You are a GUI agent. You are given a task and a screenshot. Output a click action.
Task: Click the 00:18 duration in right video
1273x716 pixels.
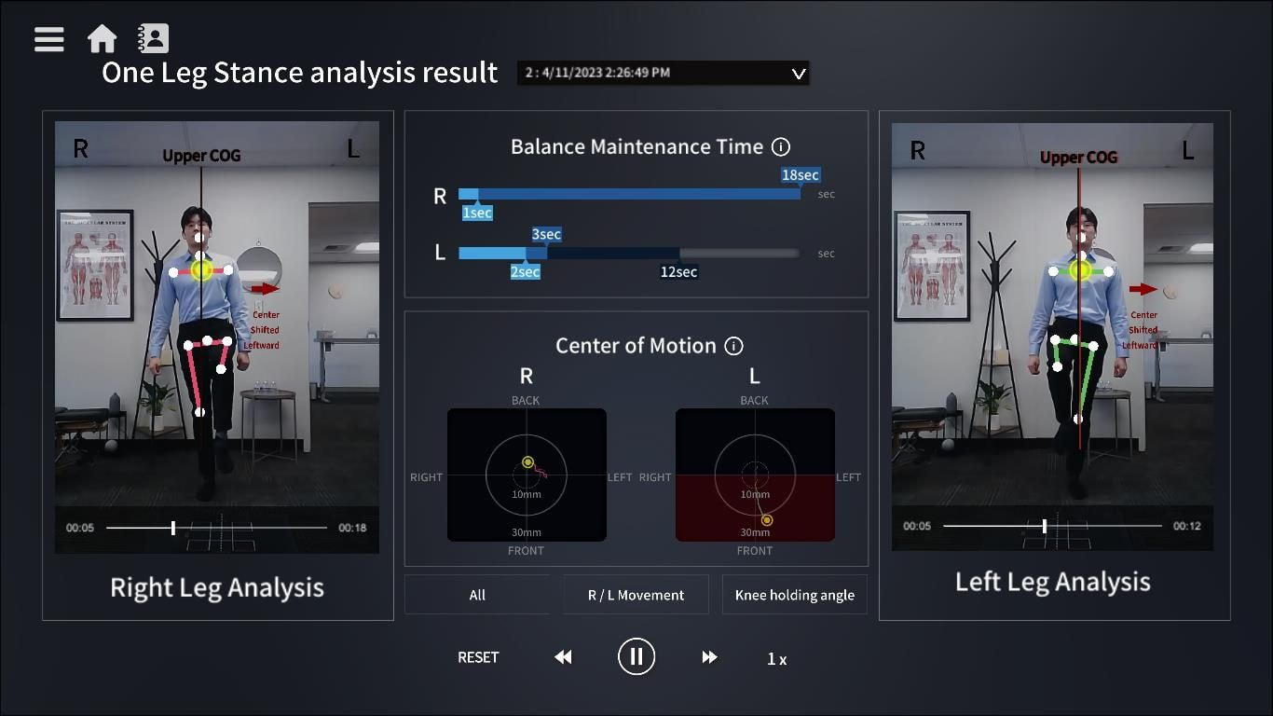[x=352, y=528]
